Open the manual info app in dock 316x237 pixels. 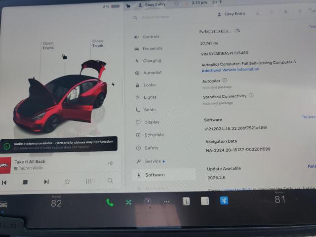(x=186, y=201)
